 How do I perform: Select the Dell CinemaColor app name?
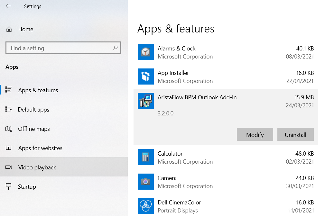(x=179, y=202)
